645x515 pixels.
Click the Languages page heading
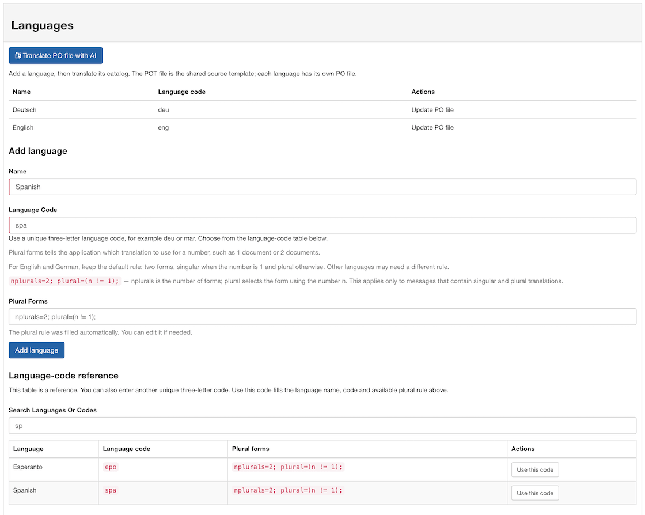coord(43,25)
